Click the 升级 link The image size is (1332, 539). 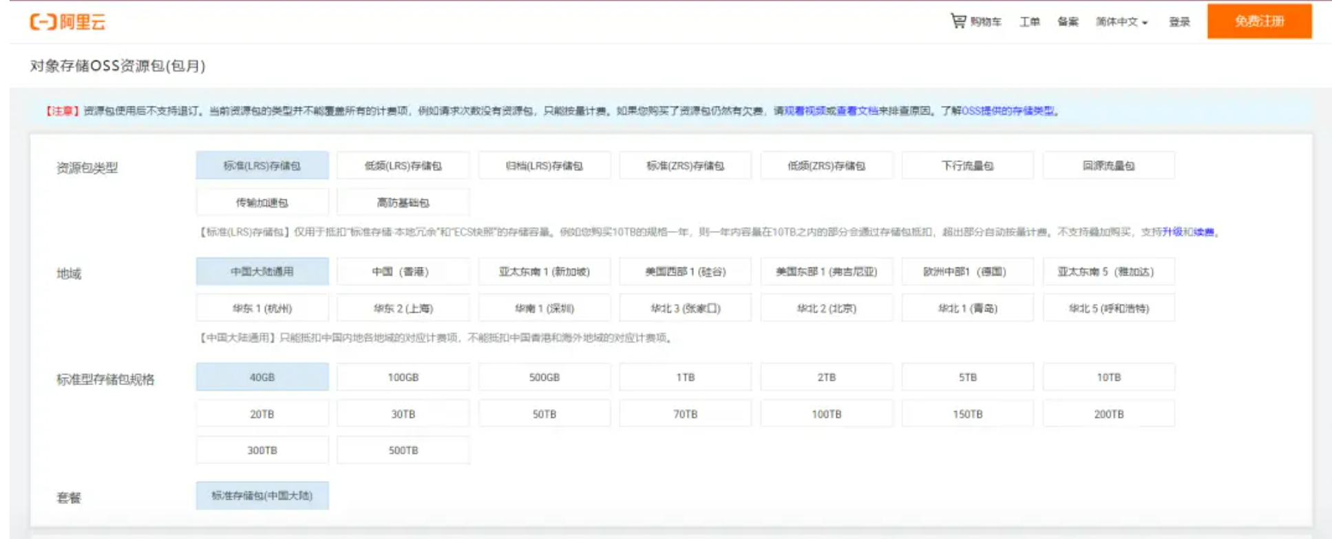pos(1172,232)
